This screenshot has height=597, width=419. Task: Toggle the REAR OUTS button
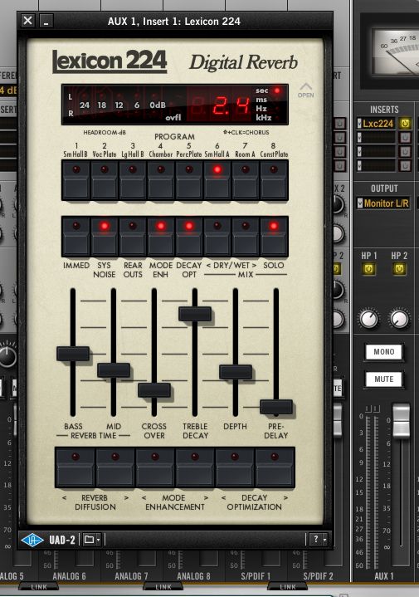coord(133,237)
